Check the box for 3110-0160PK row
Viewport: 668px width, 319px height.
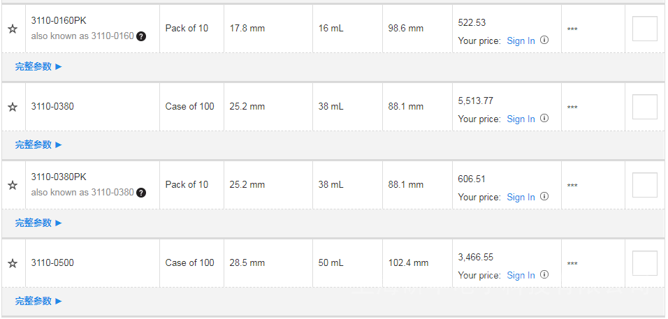644,29
